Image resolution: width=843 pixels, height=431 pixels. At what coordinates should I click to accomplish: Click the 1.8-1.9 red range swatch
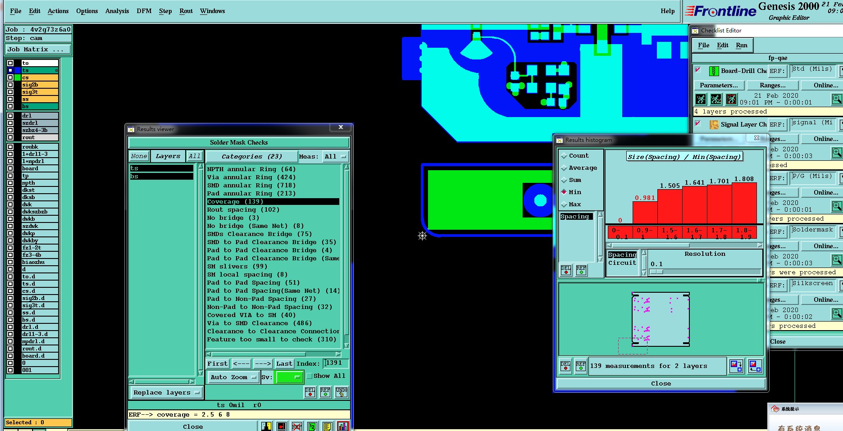click(x=744, y=232)
